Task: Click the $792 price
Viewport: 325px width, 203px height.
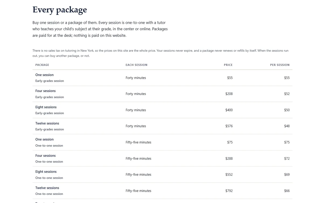Action: (x=229, y=191)
